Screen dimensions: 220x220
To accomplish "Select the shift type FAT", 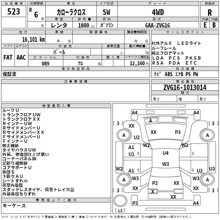I will pyautogui.click(x=8, y=57).
